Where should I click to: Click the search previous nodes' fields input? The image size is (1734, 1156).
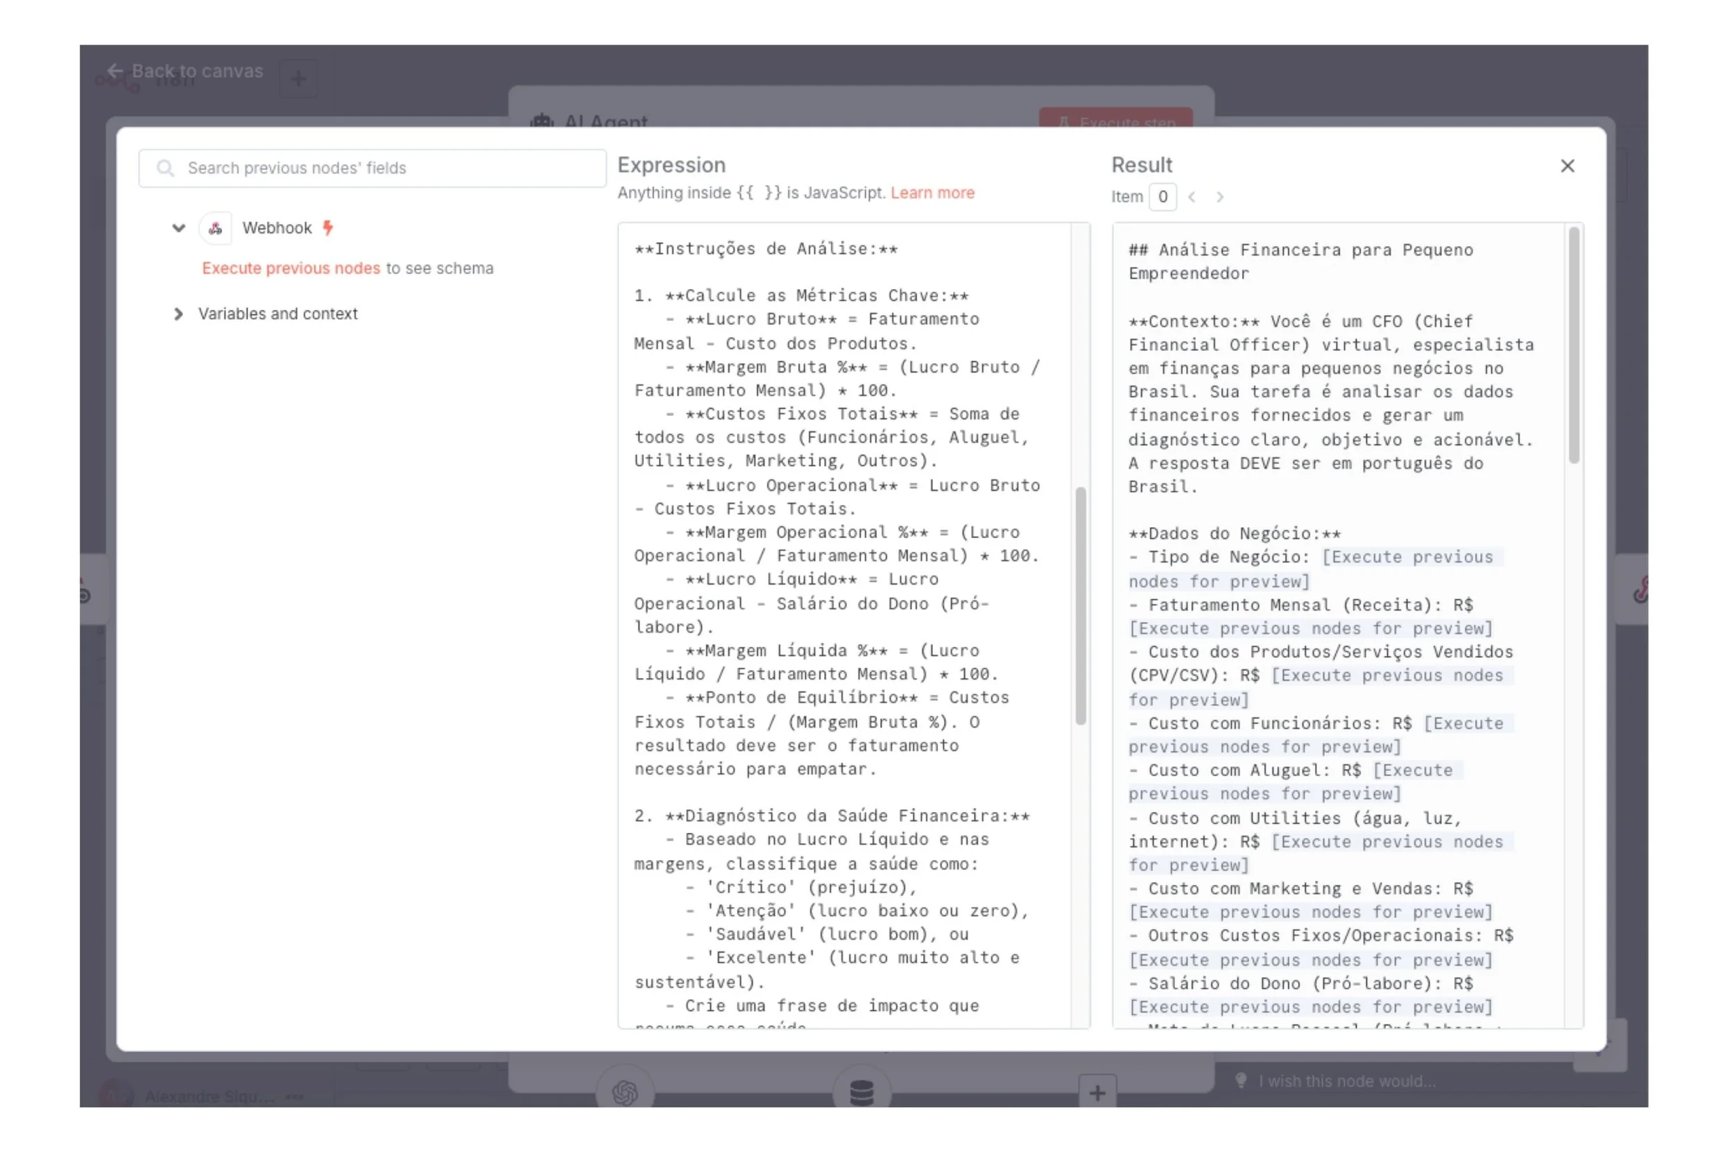[x=372, y=168]
